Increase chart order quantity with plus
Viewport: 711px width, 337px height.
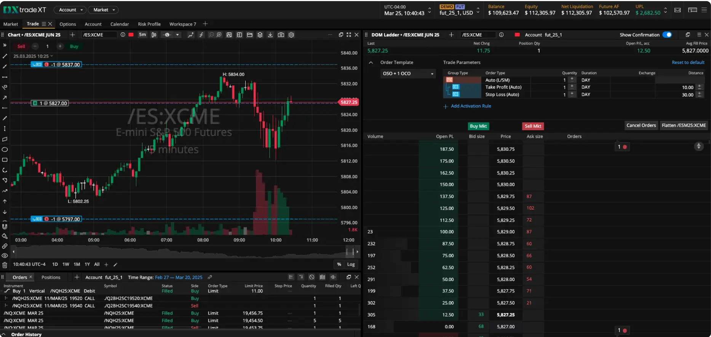60,46
